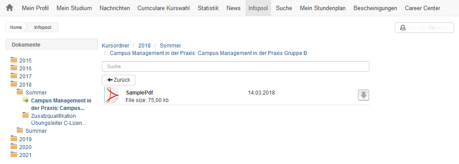
Task: Click the Summer folder icon
Action: (20, 130)
